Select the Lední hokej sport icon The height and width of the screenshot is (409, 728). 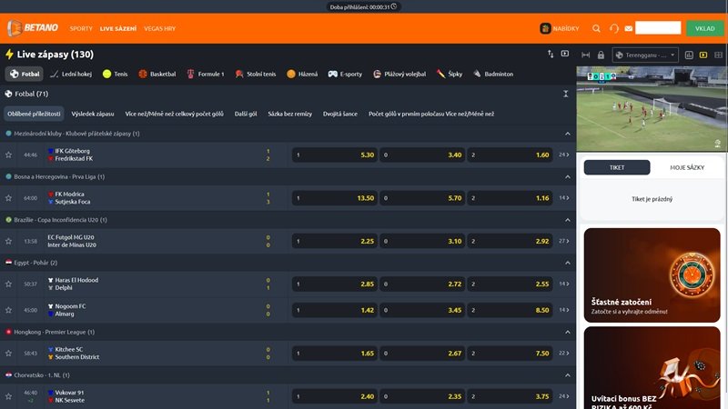pos(55,74)
